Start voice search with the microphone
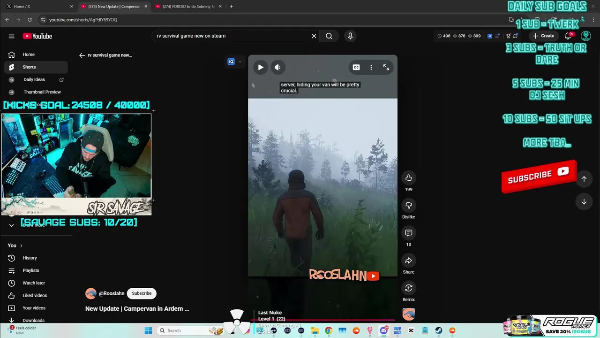 click(350, 36)
